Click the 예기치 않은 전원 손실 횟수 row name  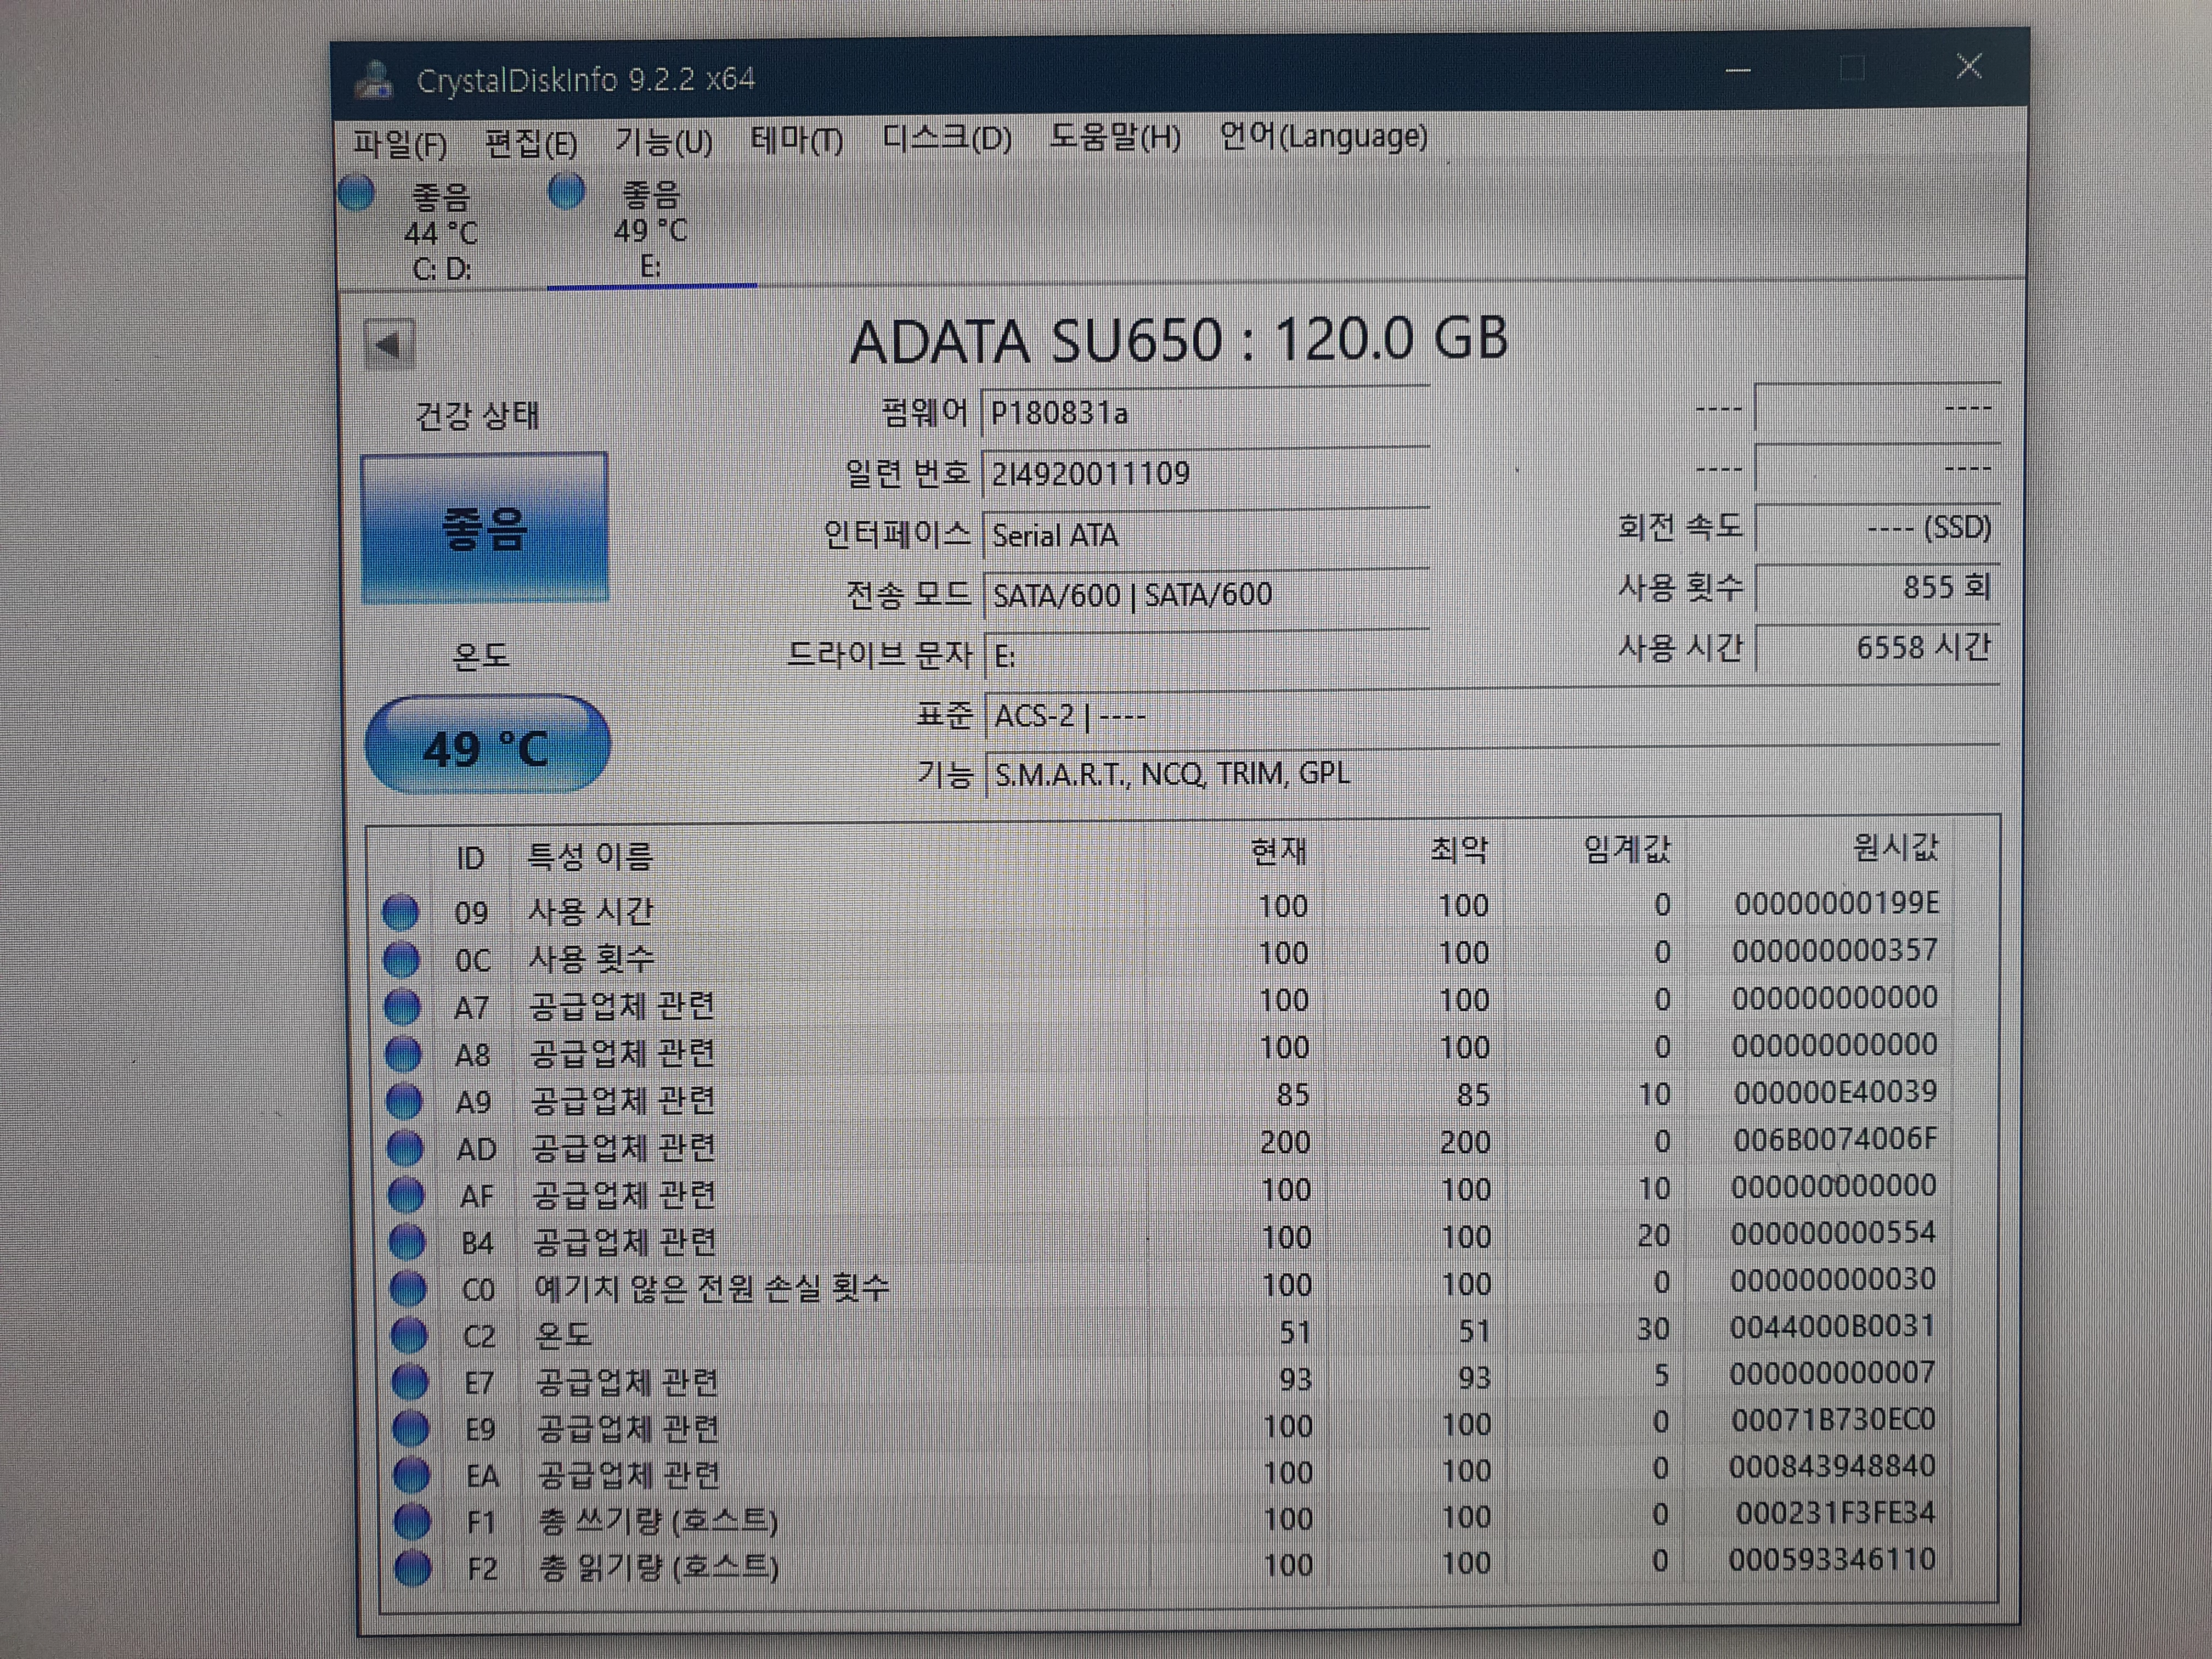[x=711, y=1287]
